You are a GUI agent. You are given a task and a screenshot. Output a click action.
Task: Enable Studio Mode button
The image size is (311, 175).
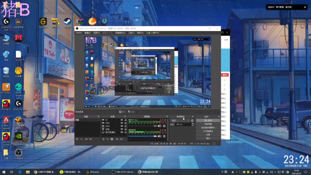click(x=208, y=131)
